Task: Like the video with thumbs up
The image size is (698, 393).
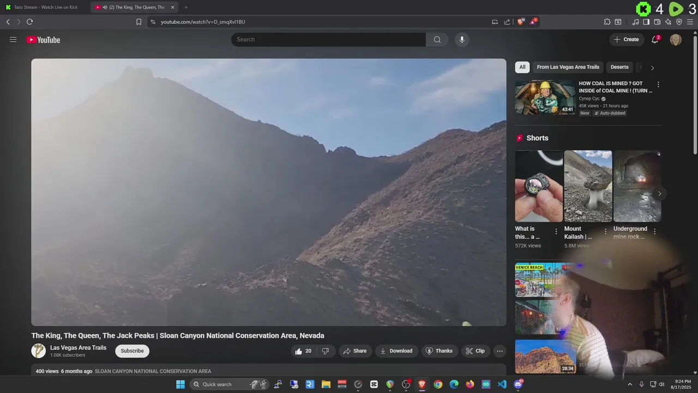Action: coord(303,351)
